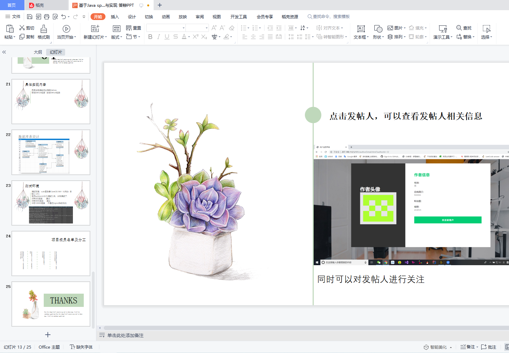Click the Select (选择) cursor icon

[487, 29]
